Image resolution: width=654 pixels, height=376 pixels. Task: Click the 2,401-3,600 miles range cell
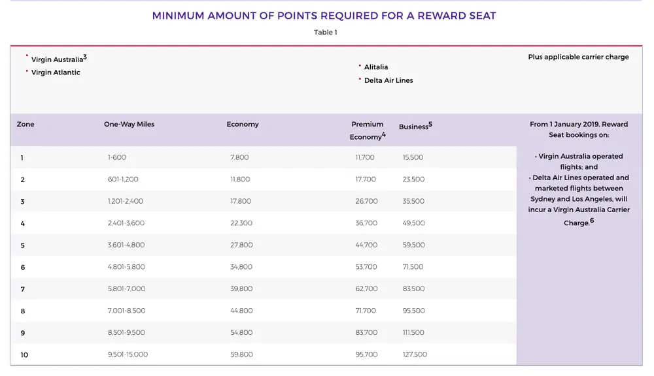[x=126, y=223]
